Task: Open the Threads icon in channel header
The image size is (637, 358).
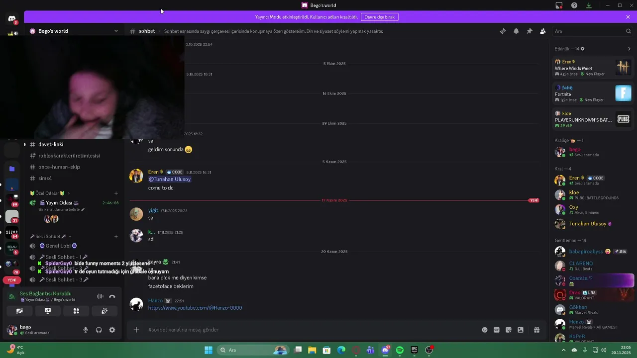Action: [x=503, y=31]
